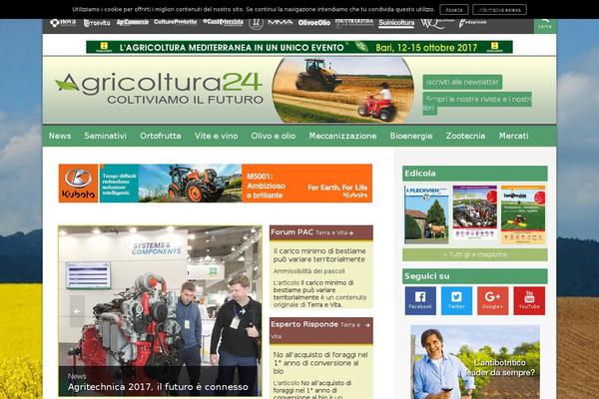The image size is (599, 399).
Task: Read Il carico minimo di bestiame article
Action: (319, 255)
